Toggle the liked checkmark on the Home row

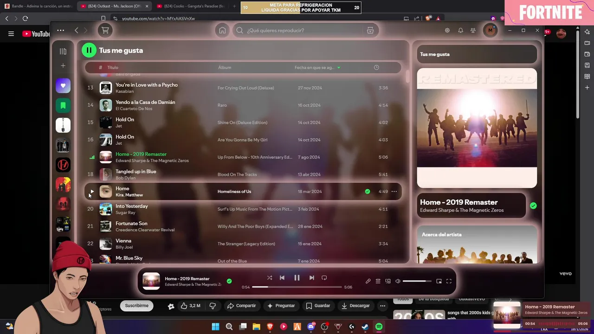[368, 191]
